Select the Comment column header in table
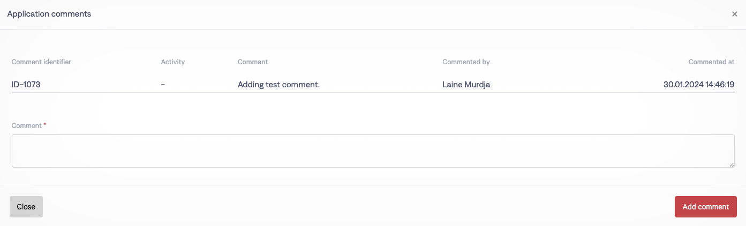 tap(253, 62)
